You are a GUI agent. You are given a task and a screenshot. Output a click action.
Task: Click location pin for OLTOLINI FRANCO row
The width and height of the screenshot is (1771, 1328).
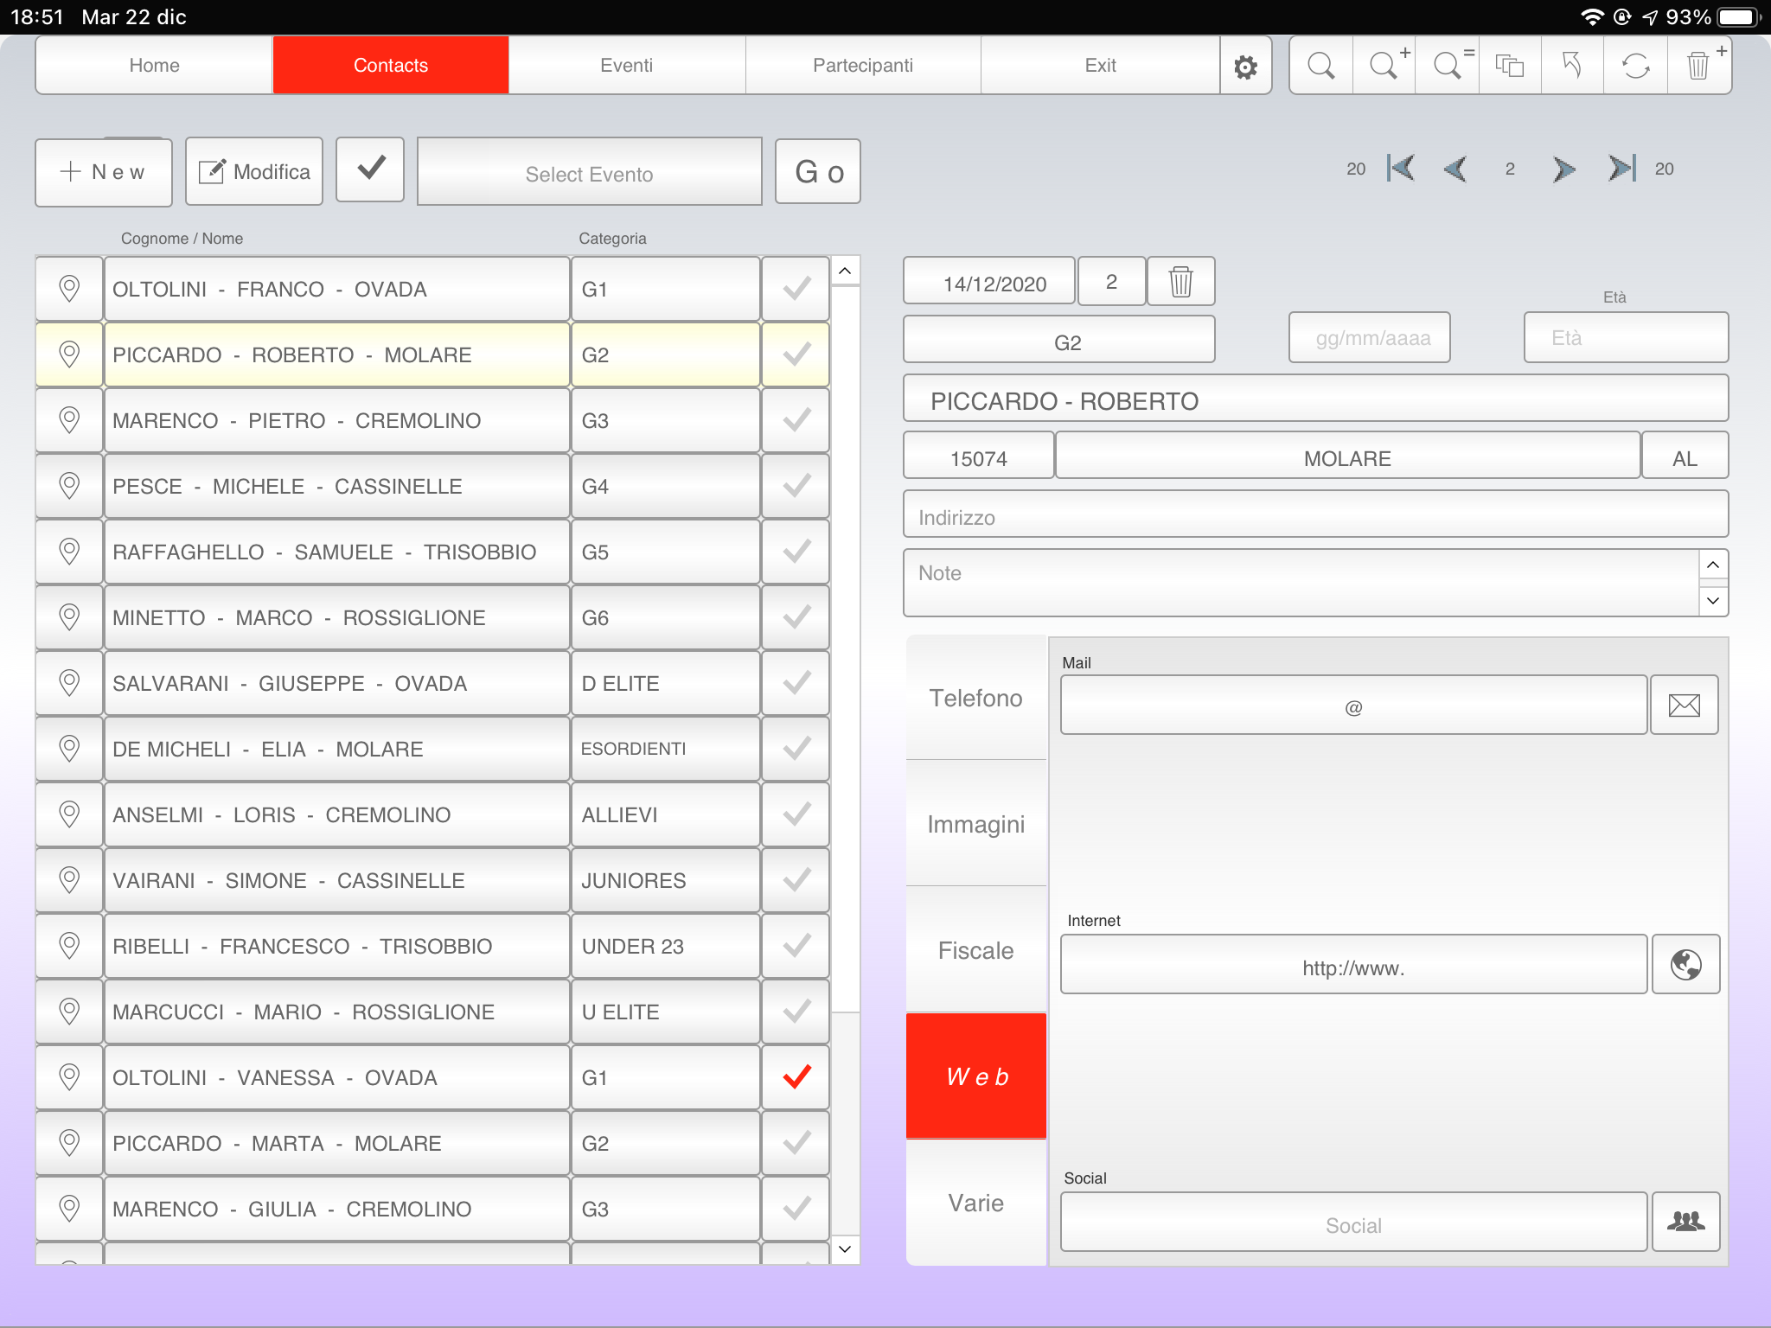[69, 289]
